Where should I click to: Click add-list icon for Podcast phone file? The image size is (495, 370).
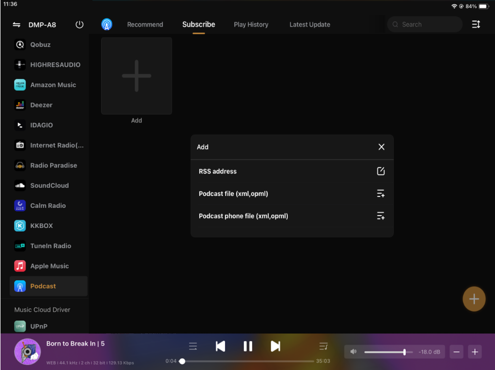[381, 216]
